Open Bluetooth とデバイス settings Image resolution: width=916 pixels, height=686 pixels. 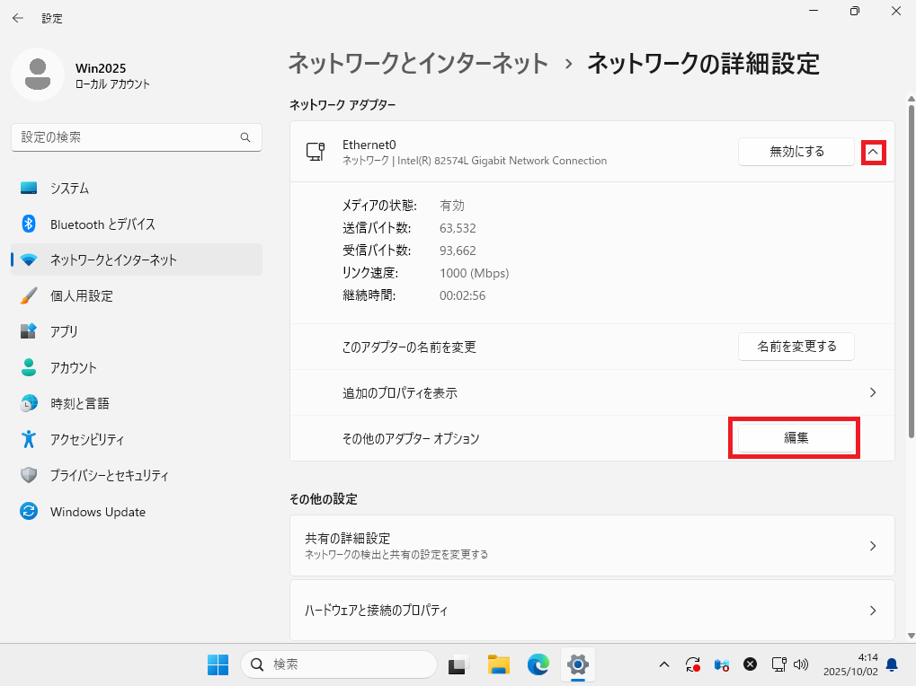(x=102, y=224)
